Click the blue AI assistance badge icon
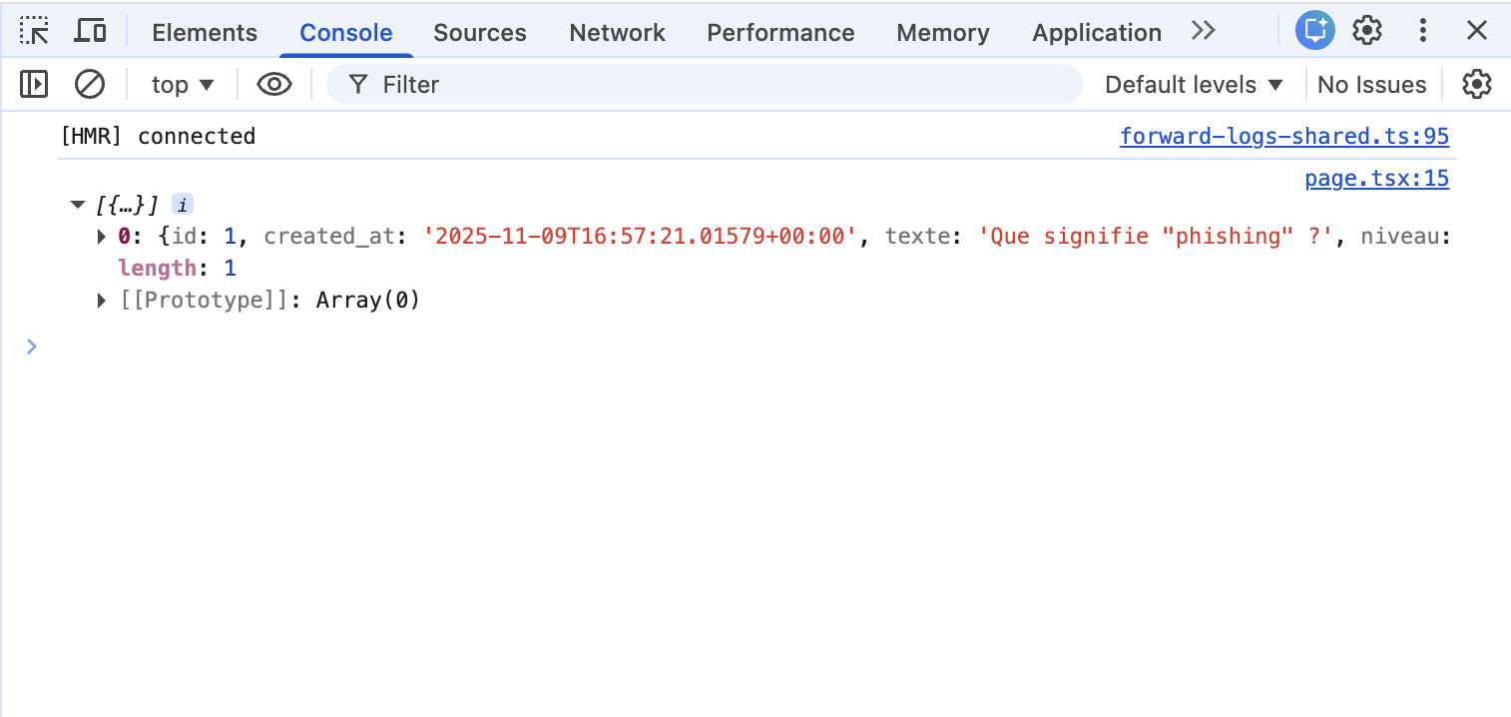Viewport: 1511px width, 717px height. point(1314,30)
